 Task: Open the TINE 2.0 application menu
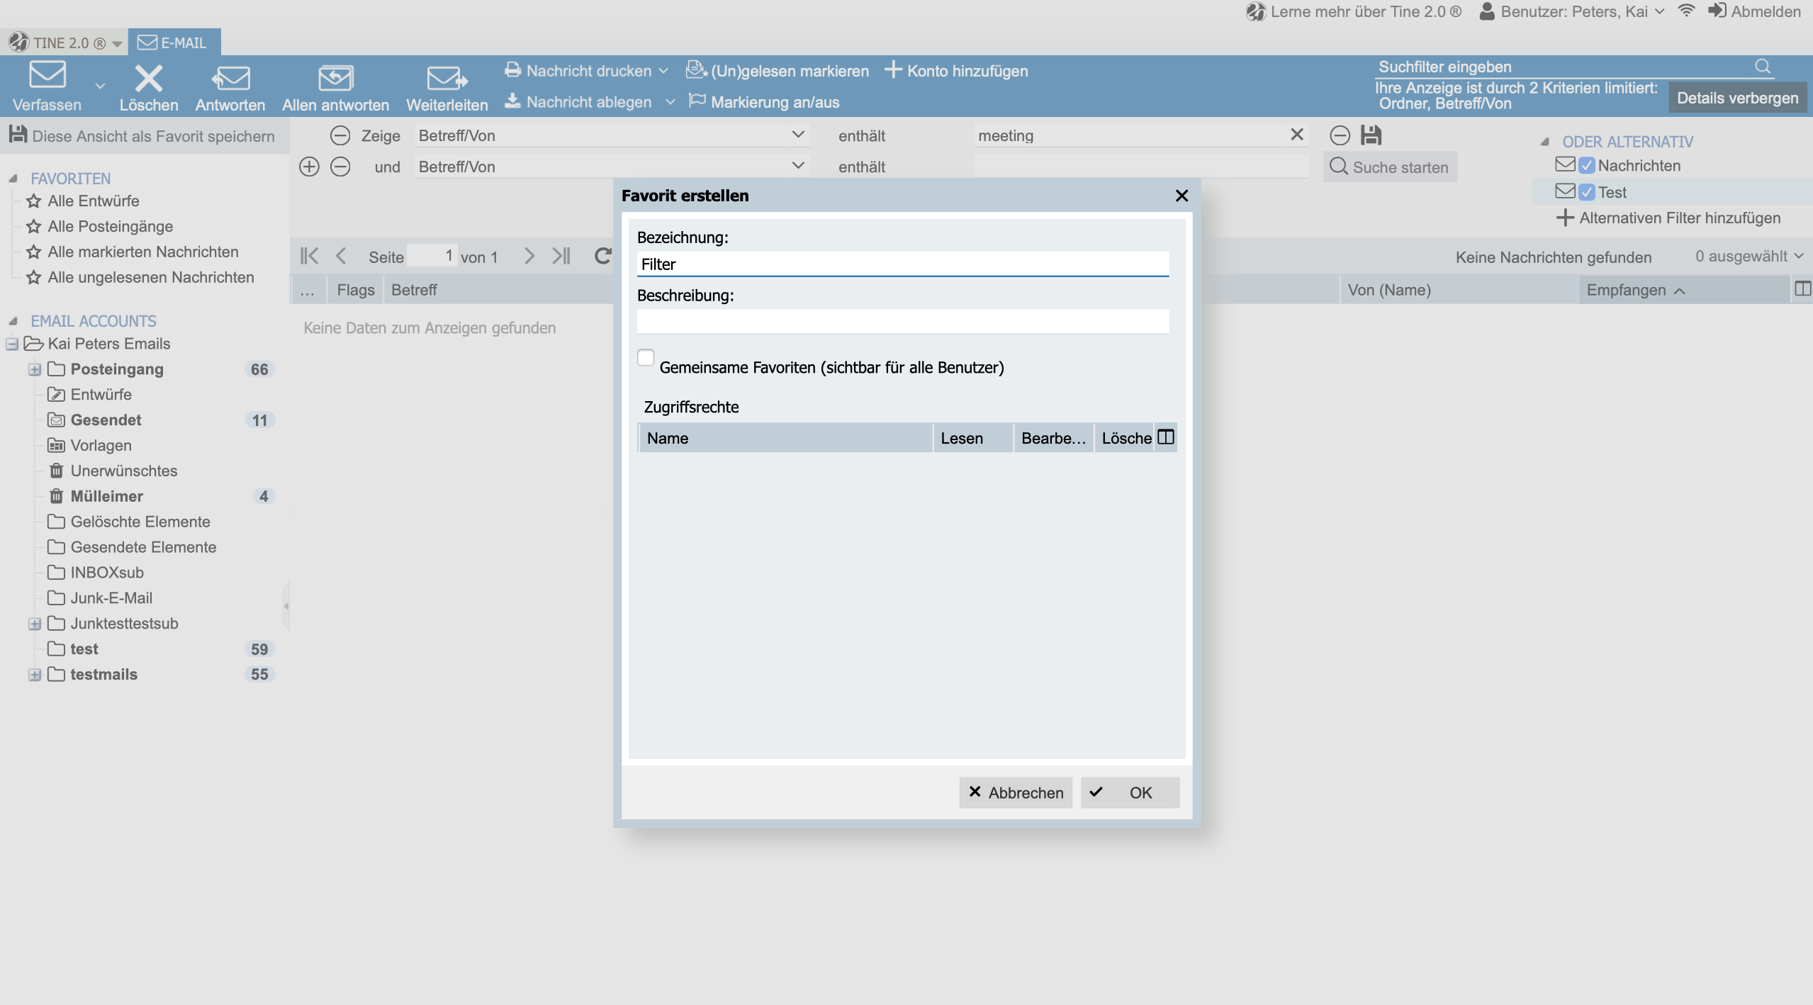coord(65,43)
